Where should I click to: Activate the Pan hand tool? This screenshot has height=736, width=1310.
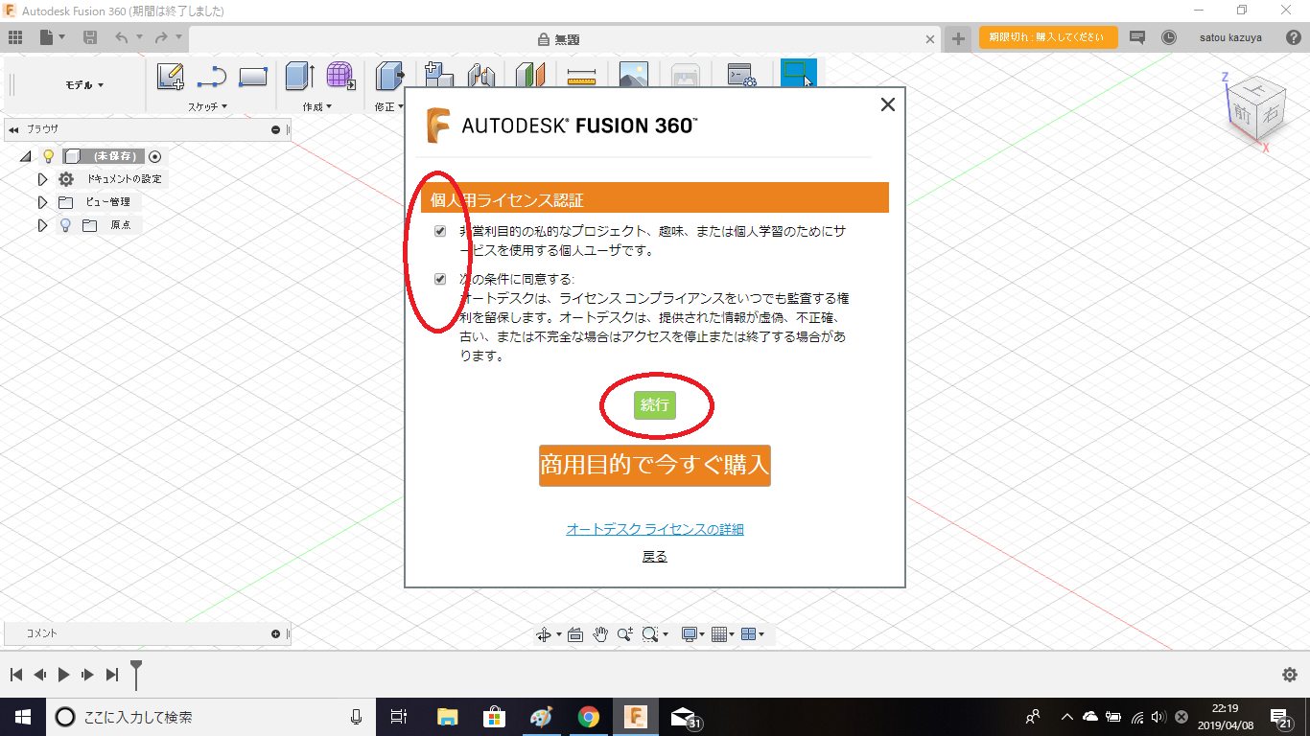tap(600, 634)
